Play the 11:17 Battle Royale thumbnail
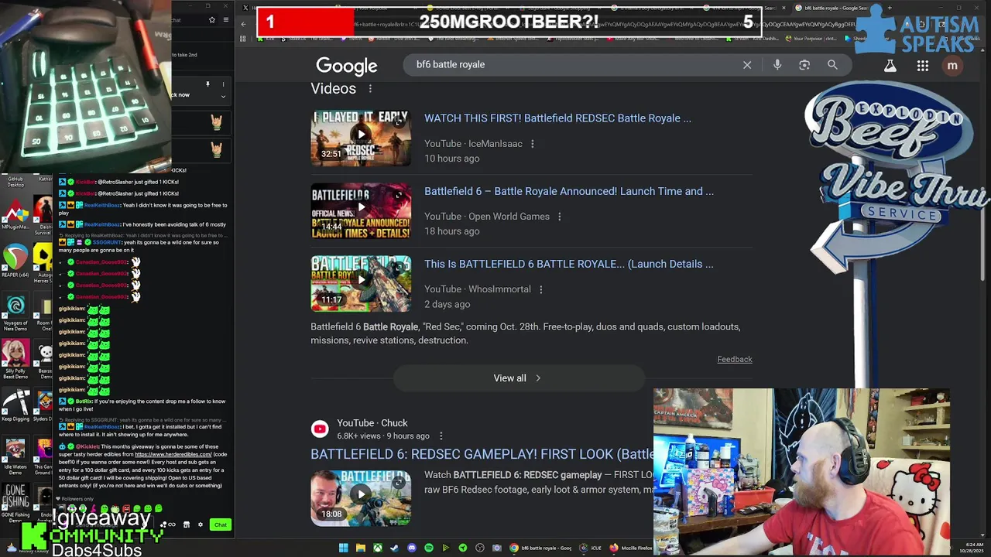Image resolution: width=991 pixels, height=557 pixels. 361,283
